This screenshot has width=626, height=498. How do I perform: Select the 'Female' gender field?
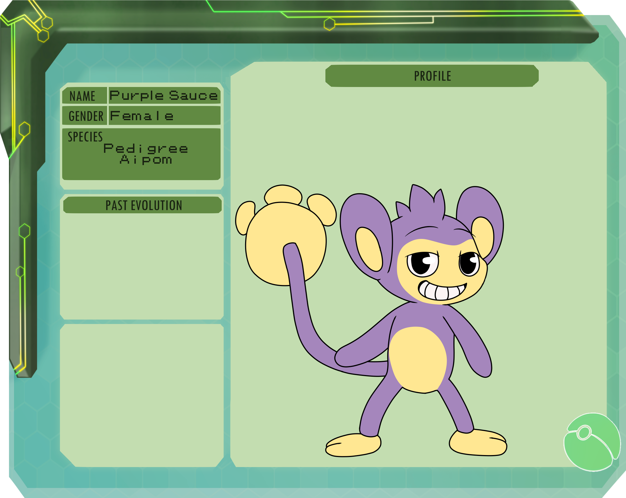pyautogui.click(x=165, y=115)
